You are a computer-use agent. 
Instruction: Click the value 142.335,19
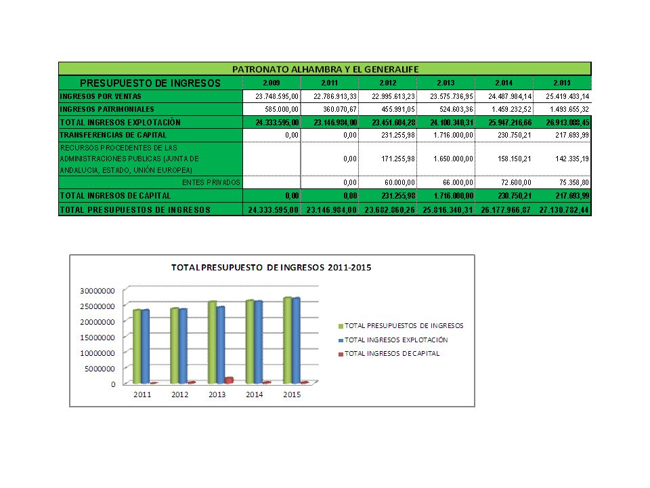click(x=573, y=159)
